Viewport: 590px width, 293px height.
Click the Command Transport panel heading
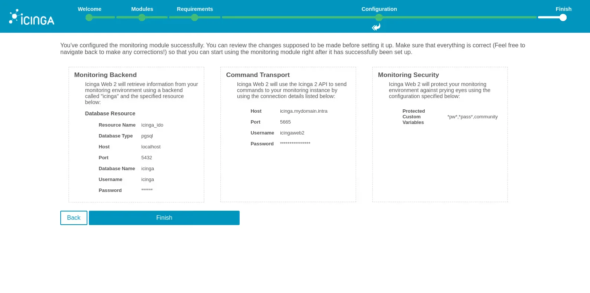click(258, 75)
